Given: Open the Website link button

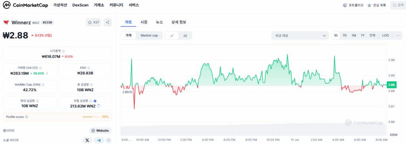Looking at the screenshot, I should [x=100, y=131].
